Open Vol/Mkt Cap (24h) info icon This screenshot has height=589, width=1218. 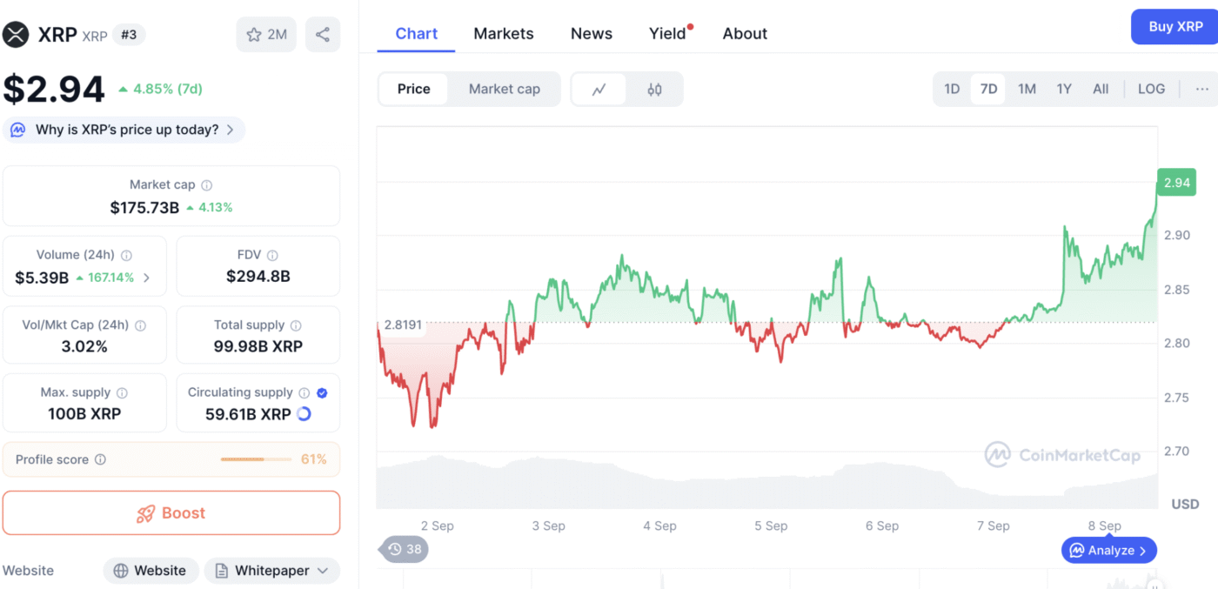140,325
